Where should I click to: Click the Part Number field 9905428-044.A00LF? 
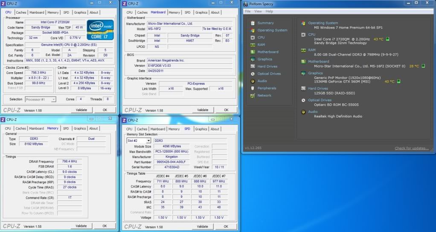(x=171, y=162)
